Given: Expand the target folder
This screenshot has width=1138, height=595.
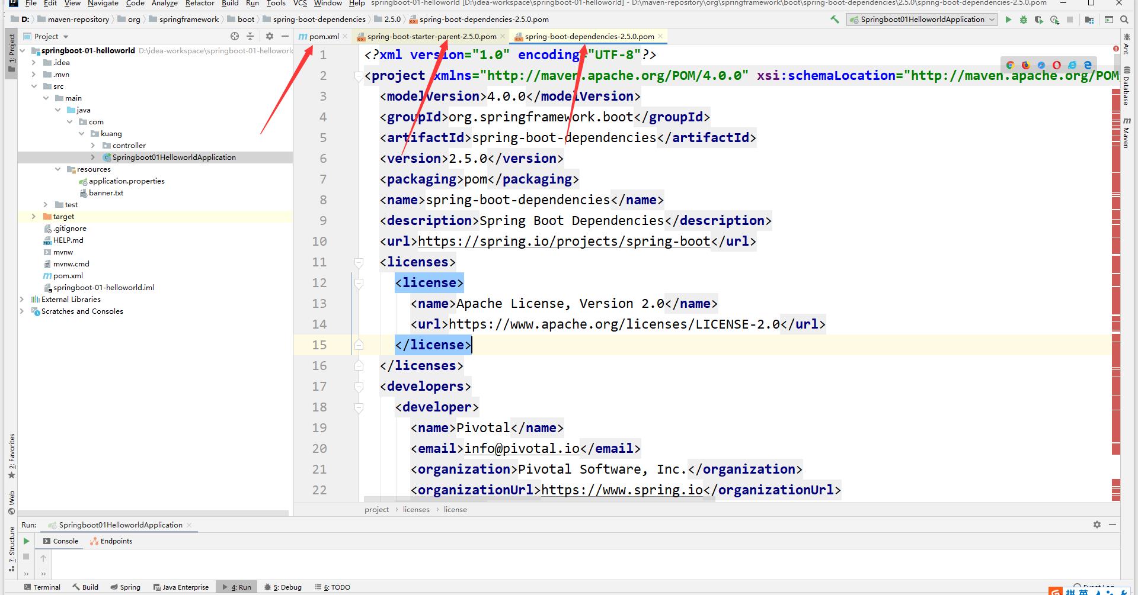Looking at the screenshot, I should (x=34, y=217).
